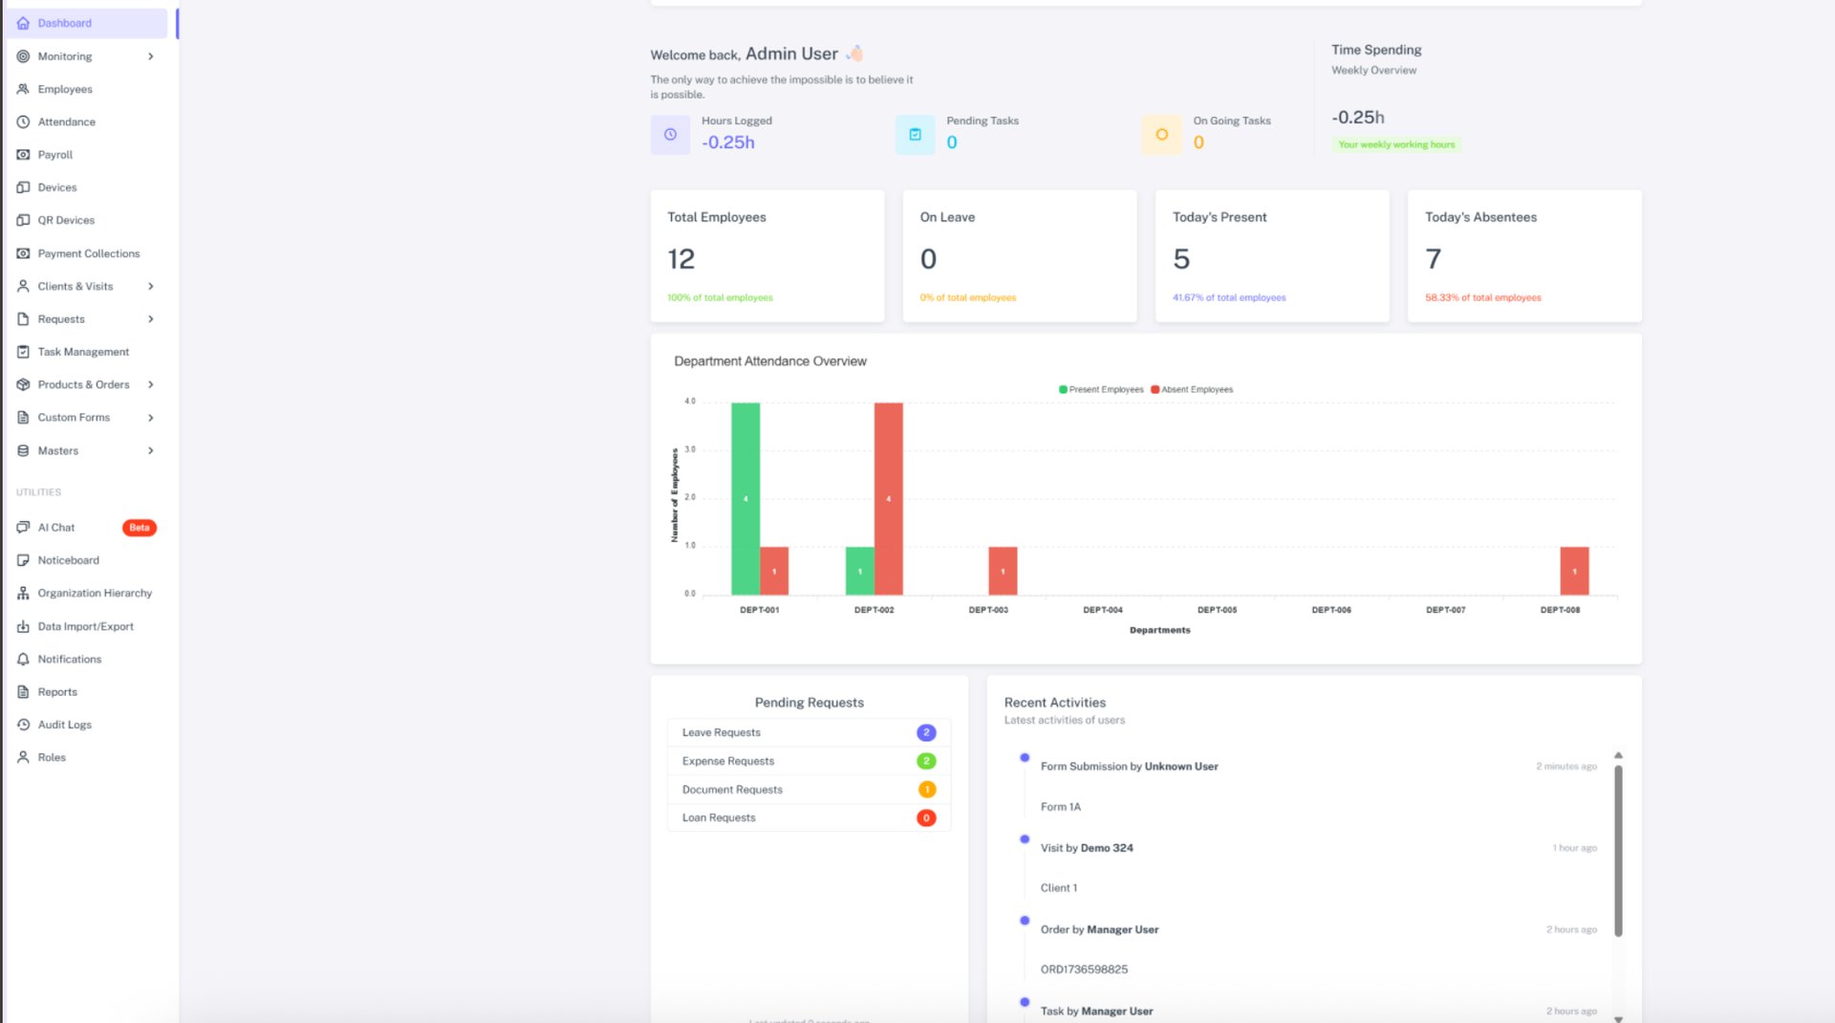This screenshot has height=1023, width=1835.
Task: Expand the Masters submenu chevron
Action: coord(151,450)
